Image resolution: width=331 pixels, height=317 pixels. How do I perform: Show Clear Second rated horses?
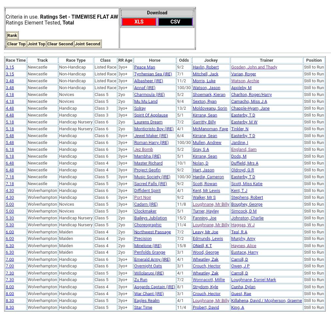coord(60,44)
